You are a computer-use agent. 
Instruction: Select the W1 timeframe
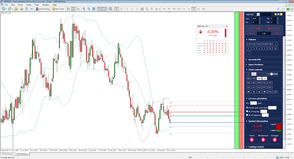(x=198, y=9)
